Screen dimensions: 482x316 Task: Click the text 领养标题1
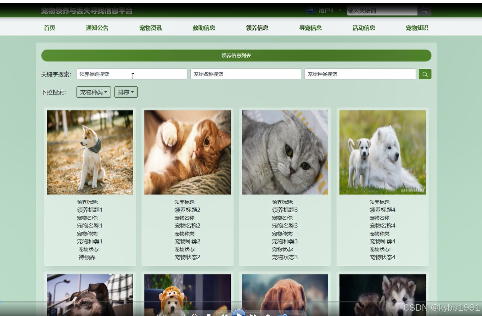pos(90,210)
